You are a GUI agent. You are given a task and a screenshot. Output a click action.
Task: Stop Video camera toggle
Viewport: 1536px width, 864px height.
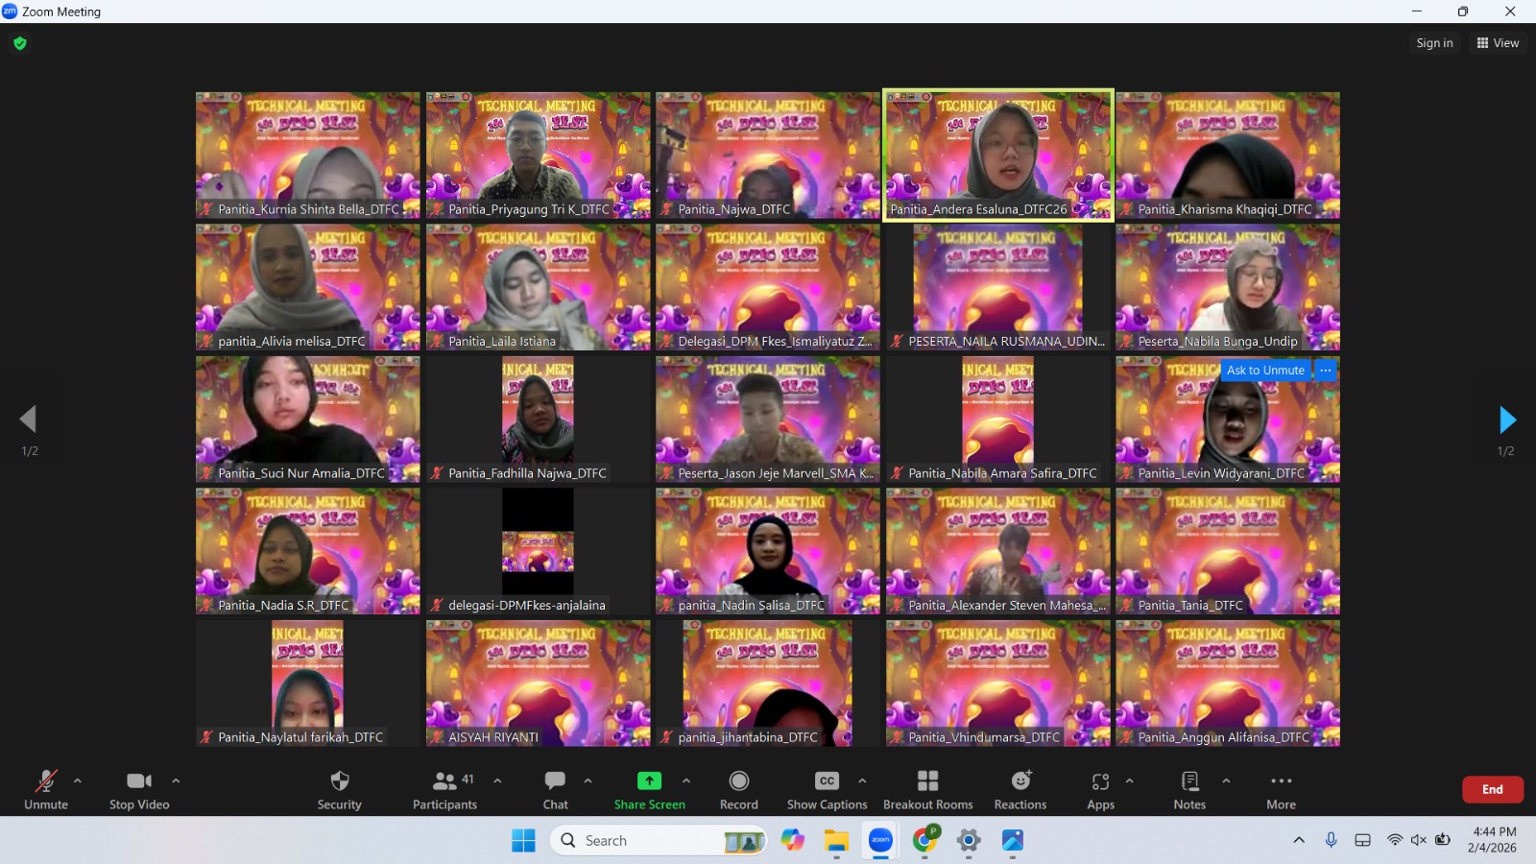139,781
